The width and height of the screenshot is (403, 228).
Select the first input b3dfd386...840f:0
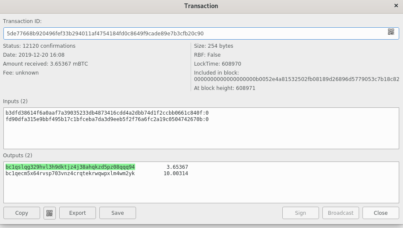[x=107, y=113]
